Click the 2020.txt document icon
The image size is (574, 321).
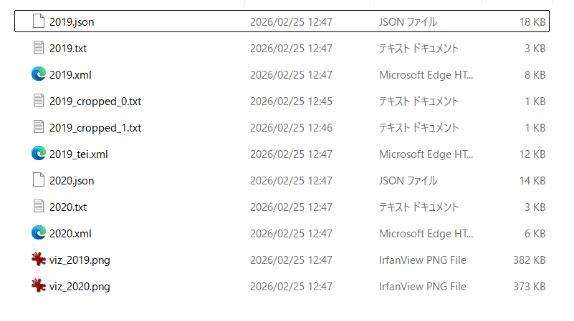pyautogui.click(x=39, y=207)
